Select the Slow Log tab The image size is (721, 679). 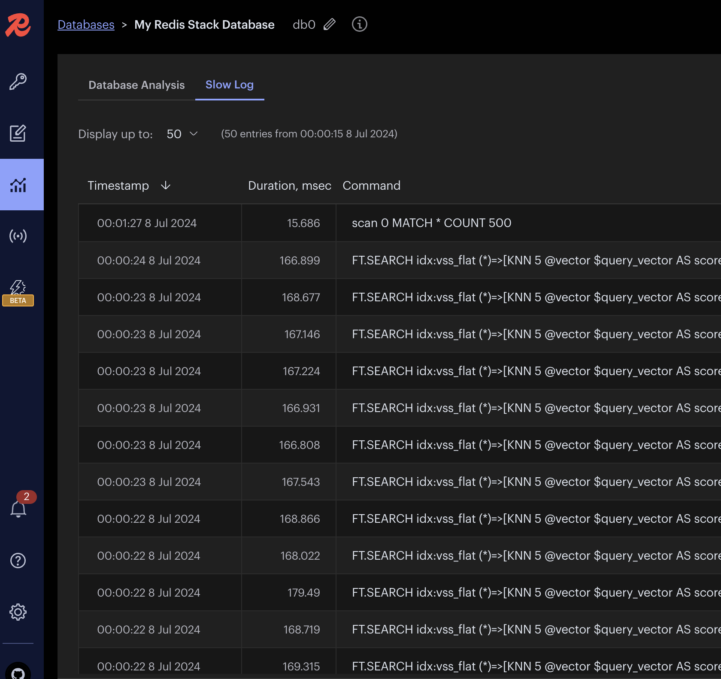(x=230, y=85)
